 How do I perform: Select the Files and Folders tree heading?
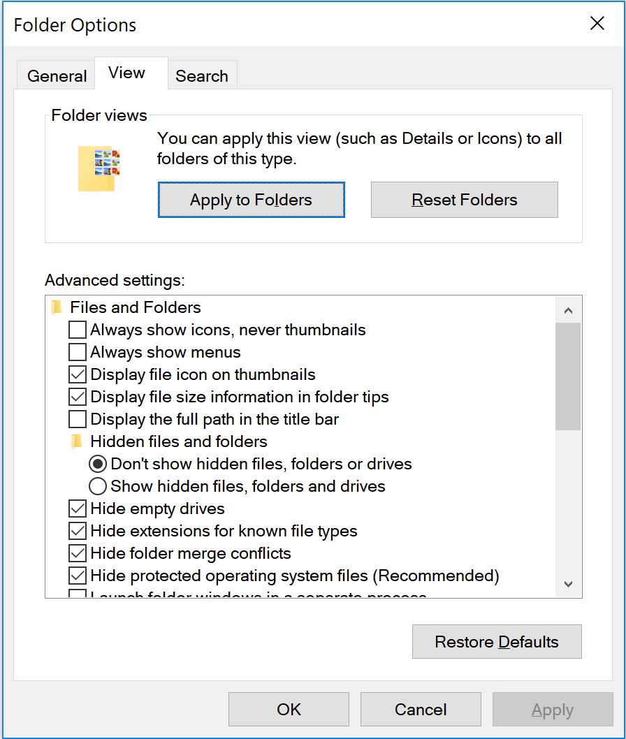point(136,307)
